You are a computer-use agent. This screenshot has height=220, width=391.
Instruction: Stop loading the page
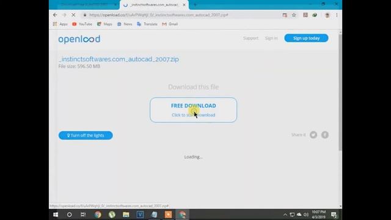[73, 15]
